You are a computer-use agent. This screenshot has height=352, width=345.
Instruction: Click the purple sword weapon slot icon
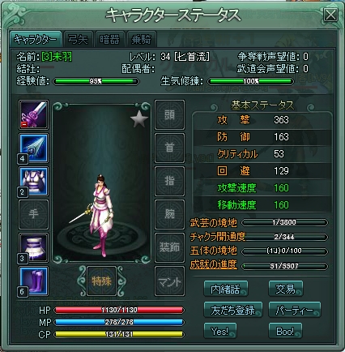(33, 114)
